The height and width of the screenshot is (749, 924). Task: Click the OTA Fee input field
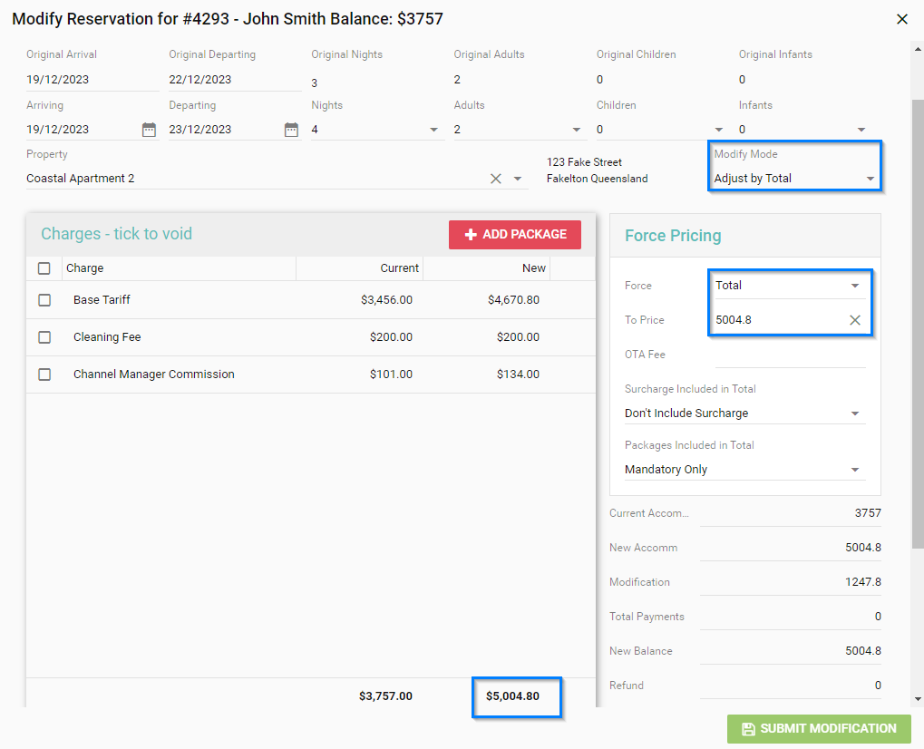coord(789,355)
